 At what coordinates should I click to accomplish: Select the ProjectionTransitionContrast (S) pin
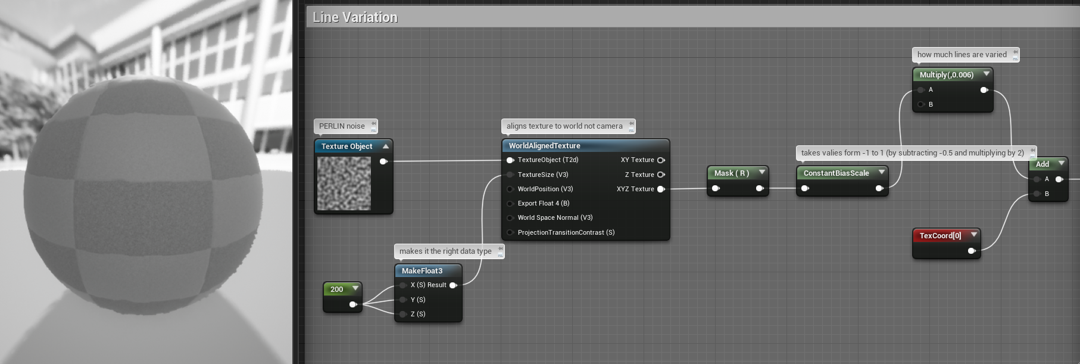coord(510,232)
